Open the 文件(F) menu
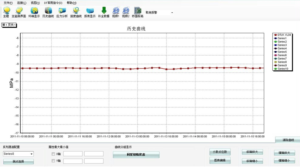Viewport: 300px width, 167px height. pos(8,3)
